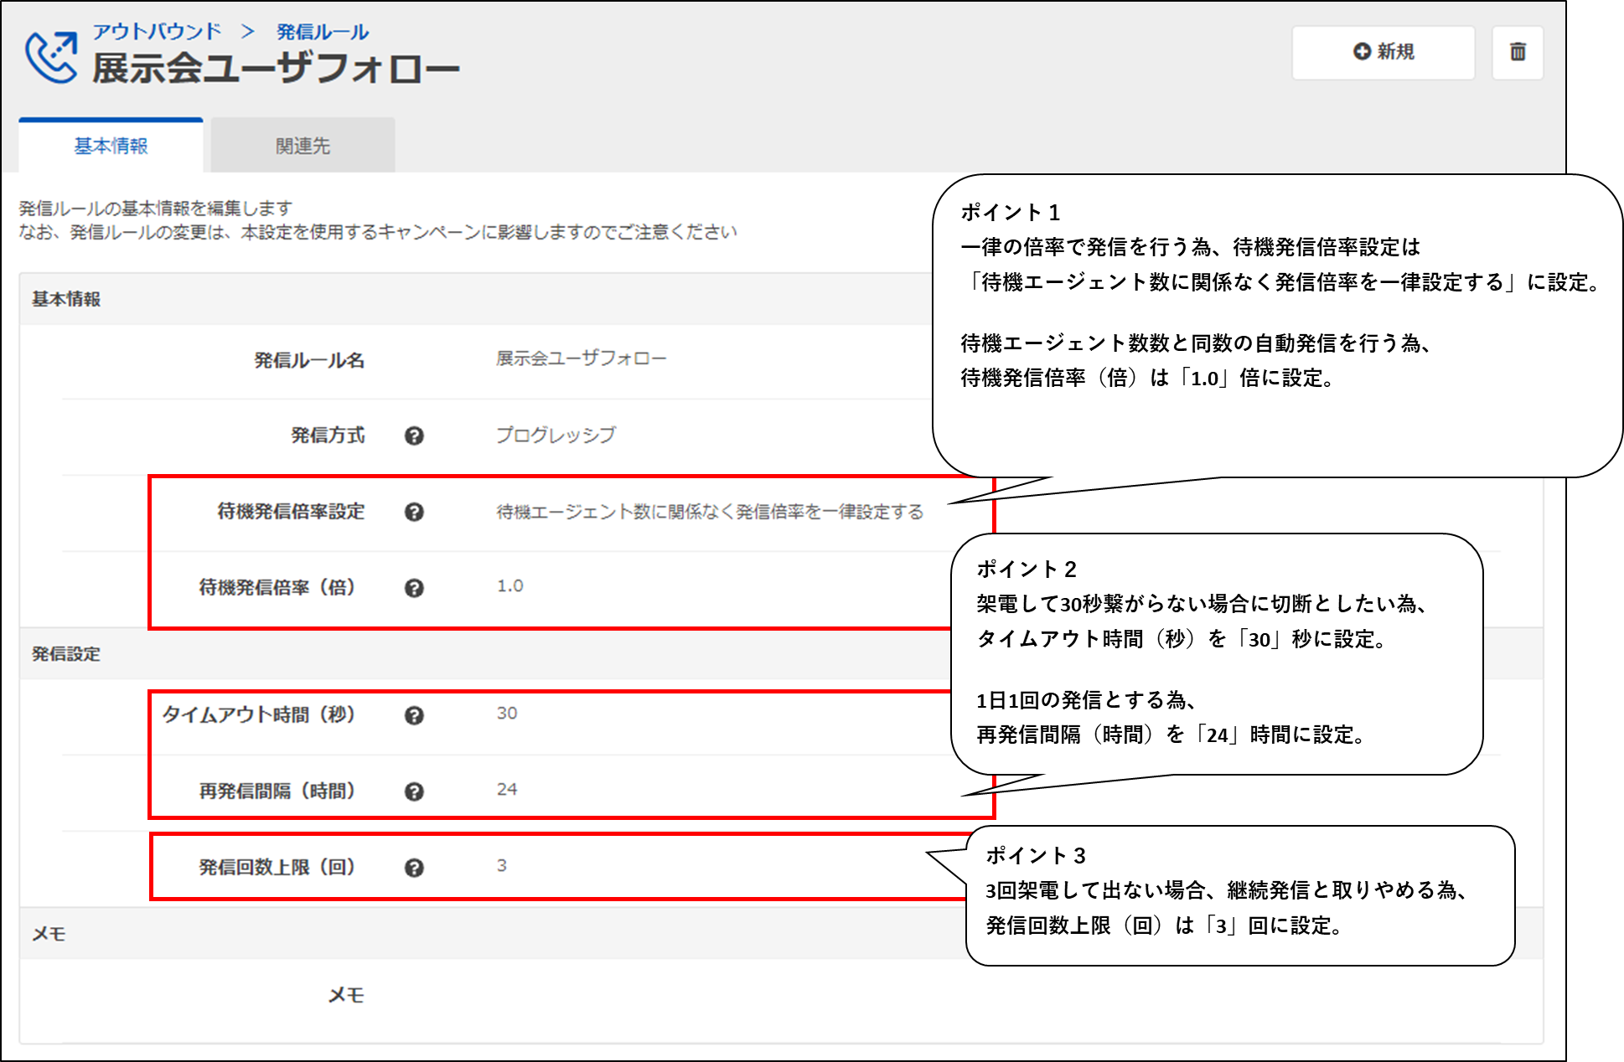The height and width of the screenshot is (1062, 1624).
Task: Click the outbound phone icon in header
Action: point(50,57)
